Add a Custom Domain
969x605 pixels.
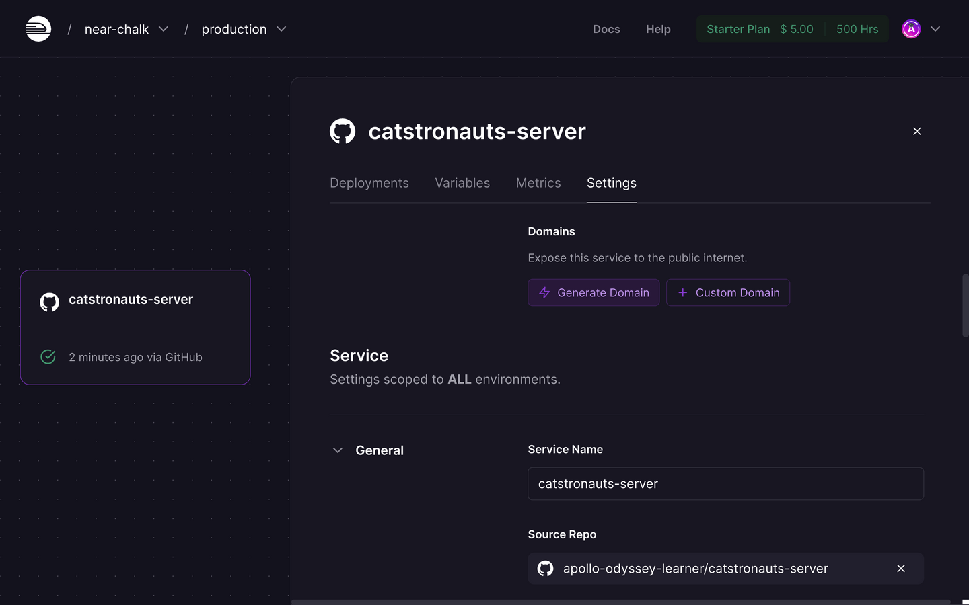tap(727, 292)
